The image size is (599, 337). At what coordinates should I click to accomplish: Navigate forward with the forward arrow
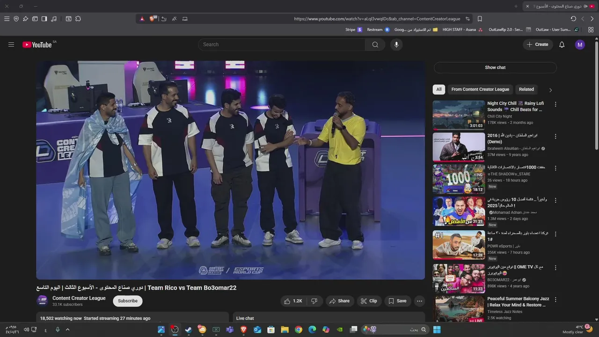point(592,19)
